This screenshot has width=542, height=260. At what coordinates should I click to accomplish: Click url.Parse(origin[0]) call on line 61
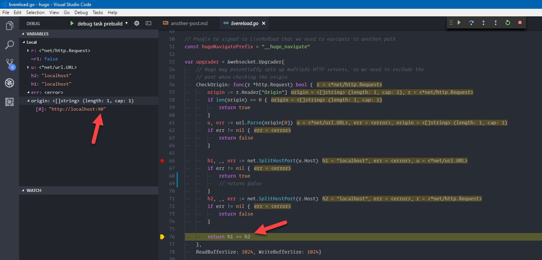[264, 123]
